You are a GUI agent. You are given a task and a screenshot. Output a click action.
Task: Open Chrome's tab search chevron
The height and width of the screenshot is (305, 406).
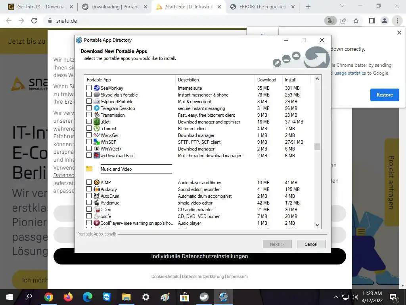coord(342,6)
